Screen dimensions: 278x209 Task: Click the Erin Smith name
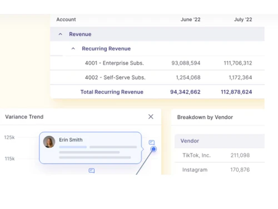point(71,140)
